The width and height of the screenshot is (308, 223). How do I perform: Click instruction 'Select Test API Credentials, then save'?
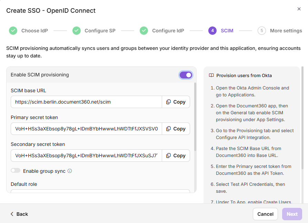pyautogui.click(x=250, y=188)
